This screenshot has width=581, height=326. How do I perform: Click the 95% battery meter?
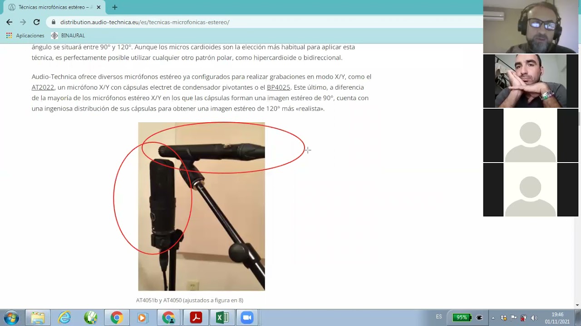(x=462, y=317)
